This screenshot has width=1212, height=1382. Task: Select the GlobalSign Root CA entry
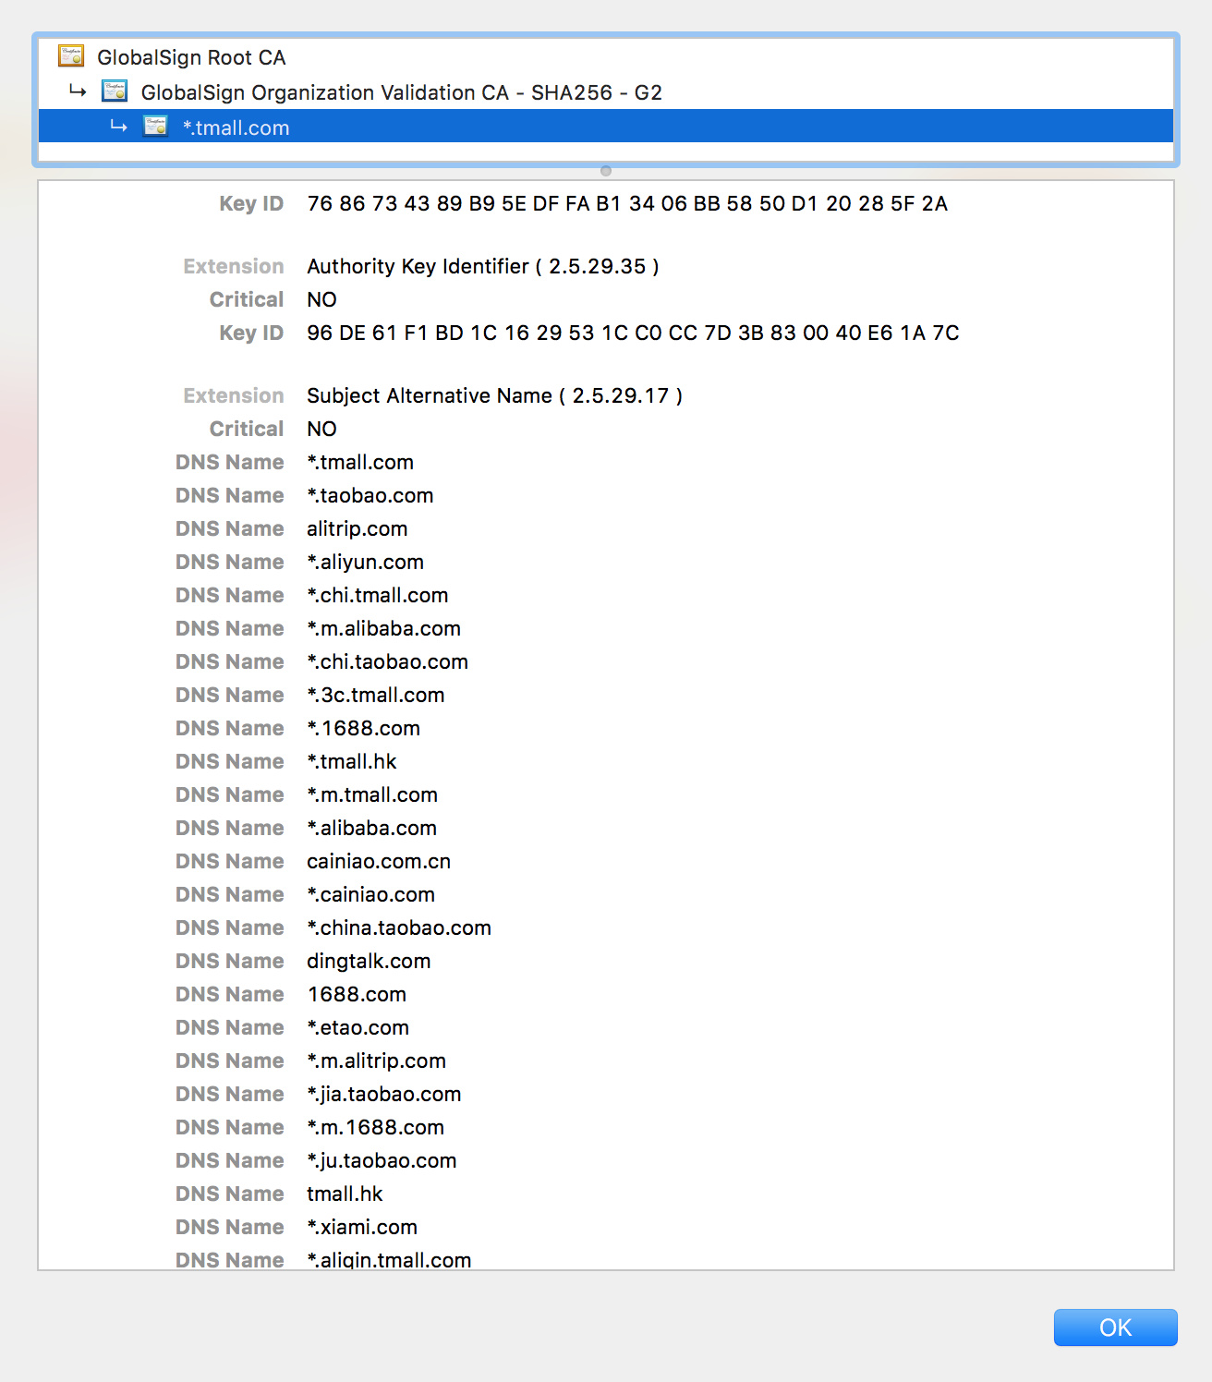[x=191, y=56]
